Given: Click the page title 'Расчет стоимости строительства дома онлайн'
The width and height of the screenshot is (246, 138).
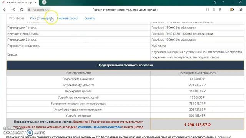Looking at the screenshot, I should coord(125,10).
